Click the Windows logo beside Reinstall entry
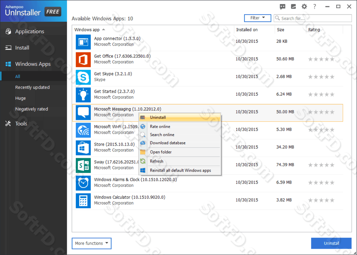 [143, 170]
